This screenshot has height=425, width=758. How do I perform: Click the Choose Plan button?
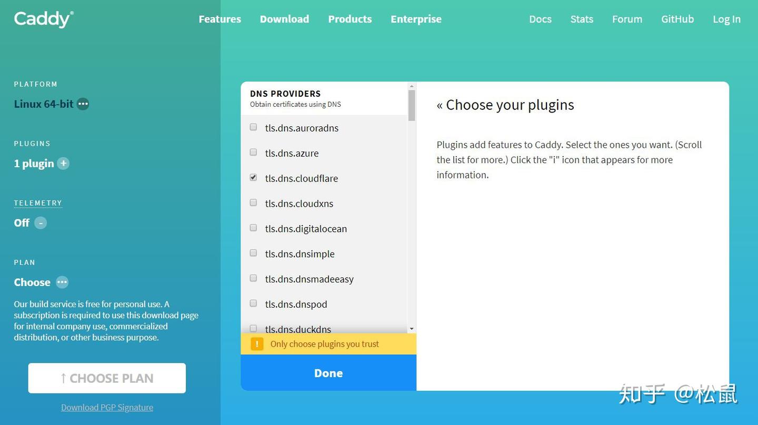(x=107, y=378)
